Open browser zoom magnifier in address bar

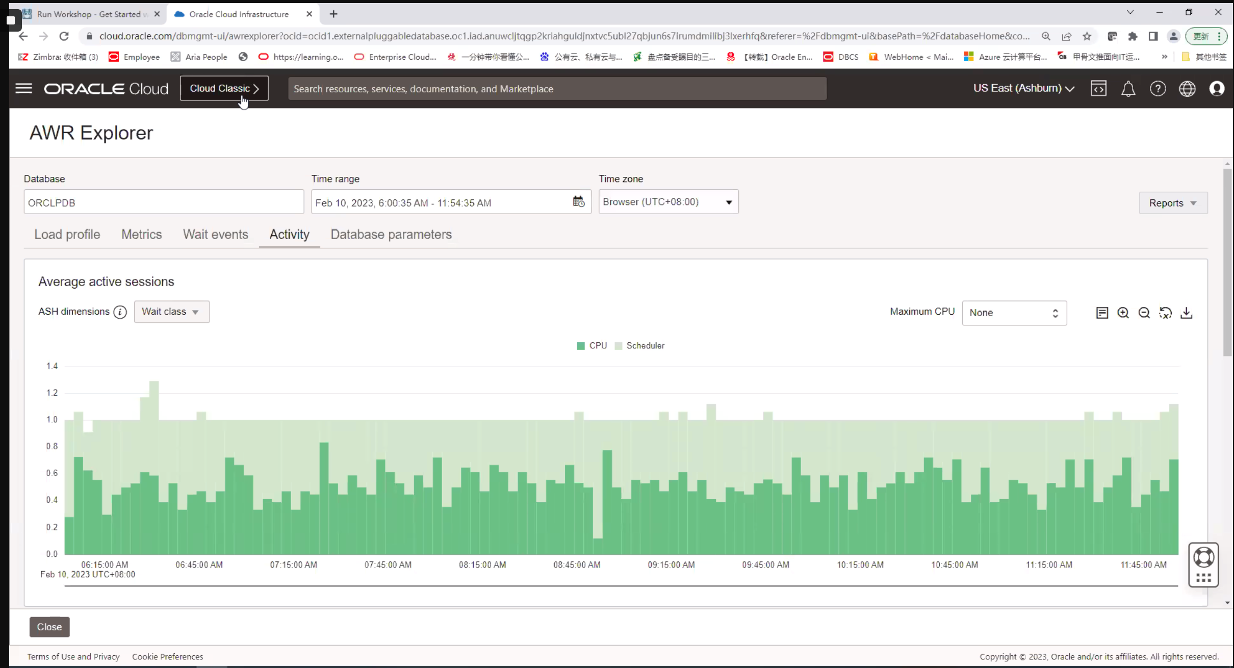coord(1046,36)
